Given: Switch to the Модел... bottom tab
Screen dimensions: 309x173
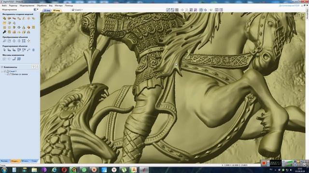Looking at the screenshot, I should tap(15, 161).
